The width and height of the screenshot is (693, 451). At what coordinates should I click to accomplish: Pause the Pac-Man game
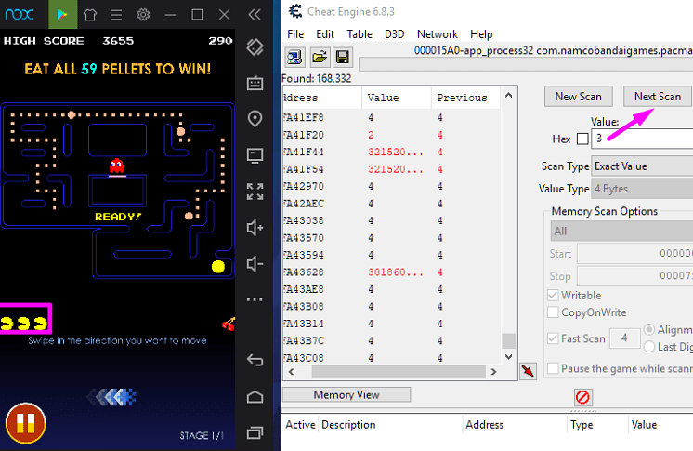pos(26,423)
